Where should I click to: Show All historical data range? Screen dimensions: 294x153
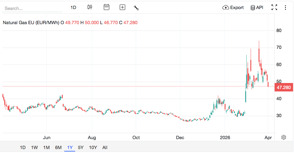pos(105,148)
